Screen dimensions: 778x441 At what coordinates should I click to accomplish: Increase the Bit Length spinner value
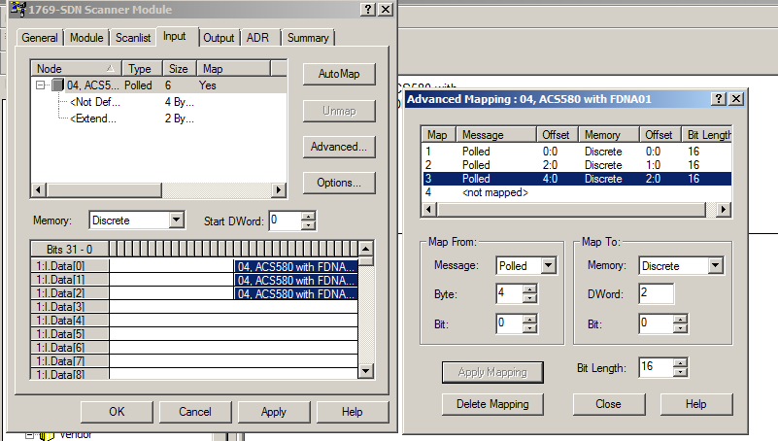point(681,362)
